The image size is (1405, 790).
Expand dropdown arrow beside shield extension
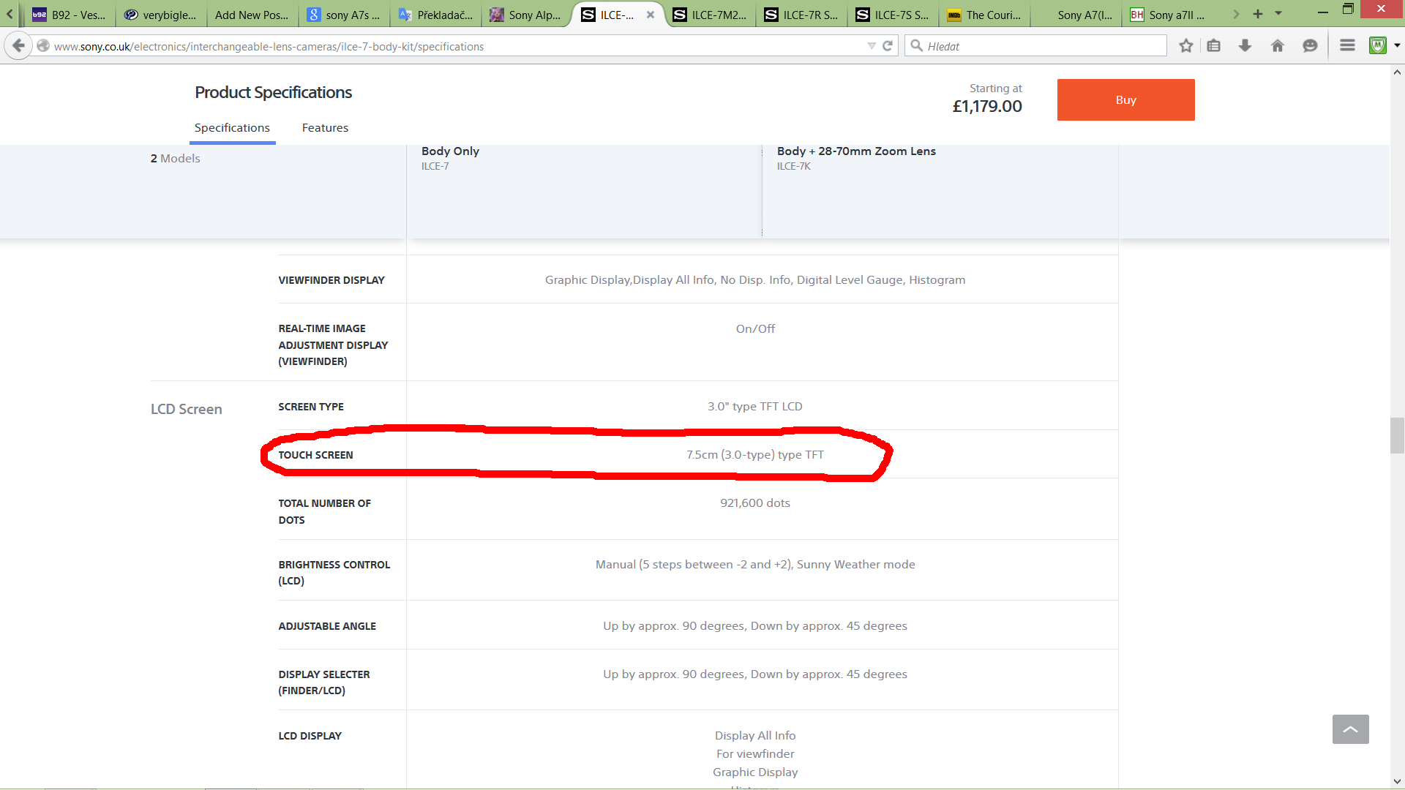click(x=1397, y=46)
